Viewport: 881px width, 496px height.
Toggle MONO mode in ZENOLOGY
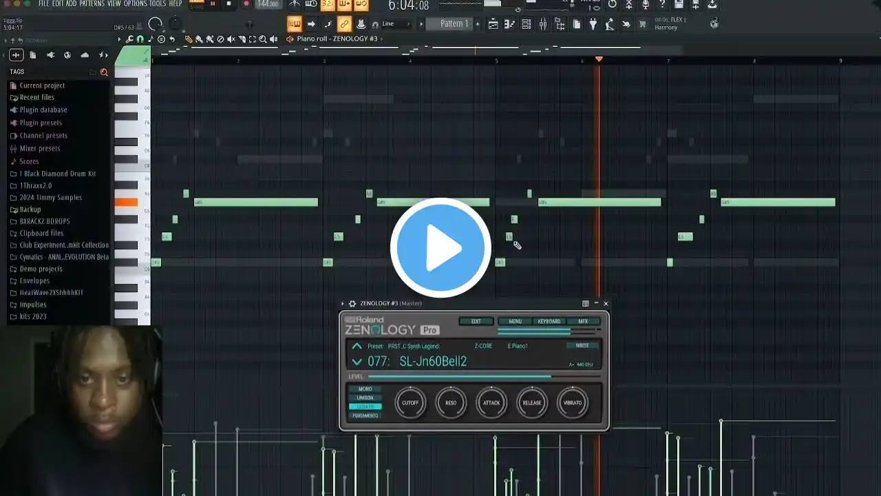click(365, 389)
